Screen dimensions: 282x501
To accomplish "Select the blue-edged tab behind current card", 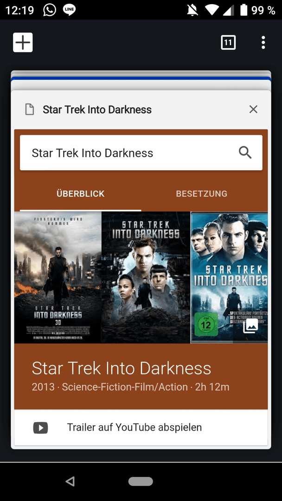I will 141,78.
